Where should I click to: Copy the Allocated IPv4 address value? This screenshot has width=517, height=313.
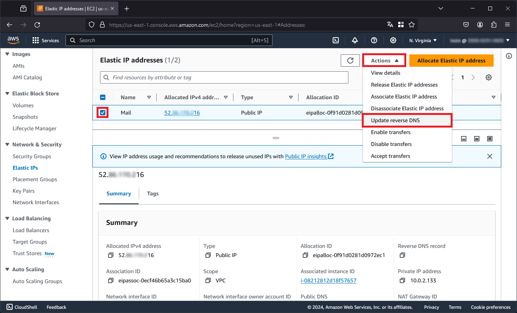click(x=111, y=255)
